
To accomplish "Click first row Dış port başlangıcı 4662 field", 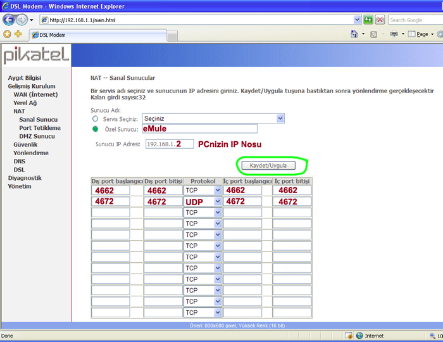I will click(x=111, y=191).
